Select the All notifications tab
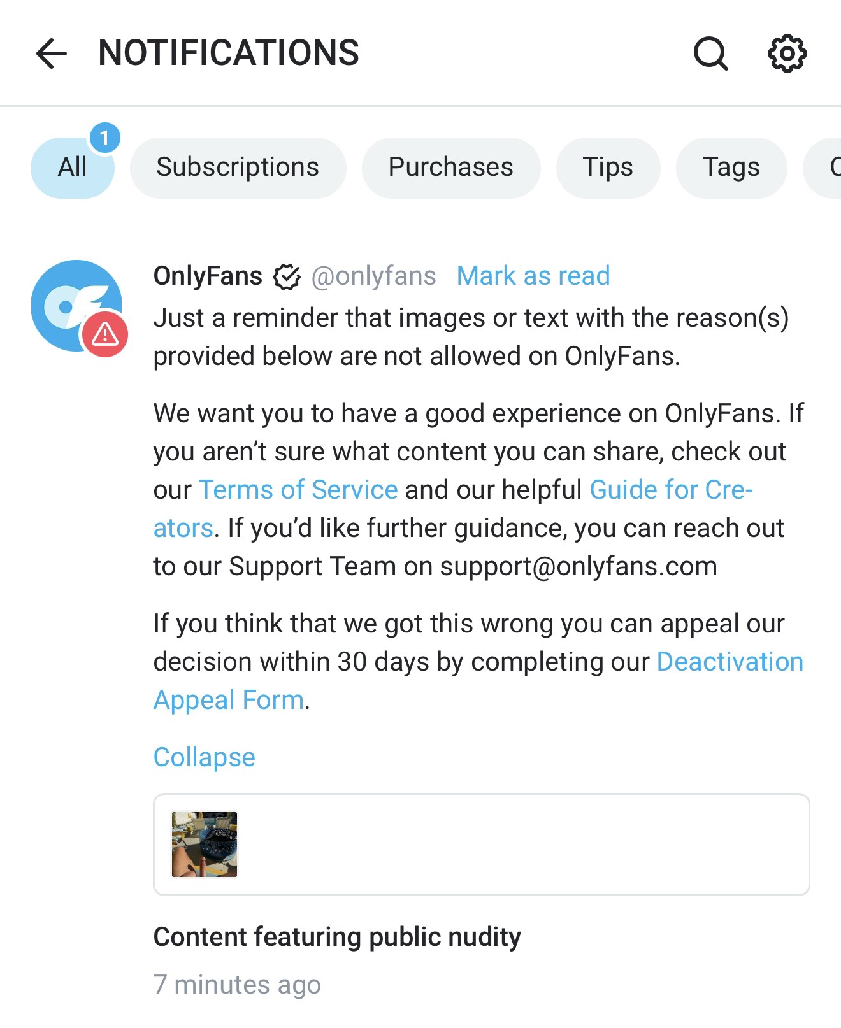The height and width of the screenshot is (1028, 841). (x=72, y=168)
